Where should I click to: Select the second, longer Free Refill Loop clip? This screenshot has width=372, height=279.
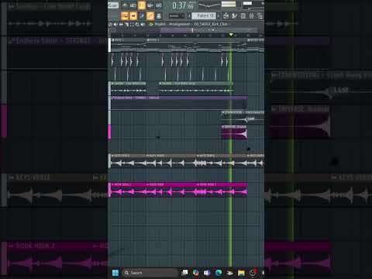[x=196, y=88]
